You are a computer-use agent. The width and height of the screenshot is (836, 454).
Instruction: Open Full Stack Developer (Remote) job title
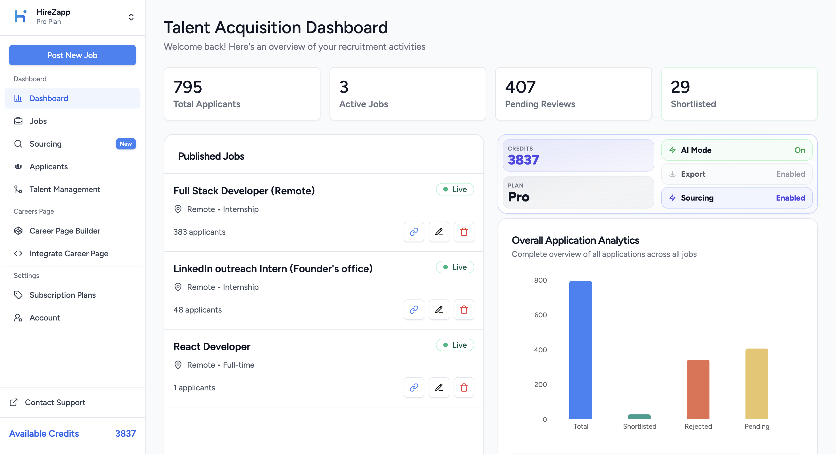244,191
